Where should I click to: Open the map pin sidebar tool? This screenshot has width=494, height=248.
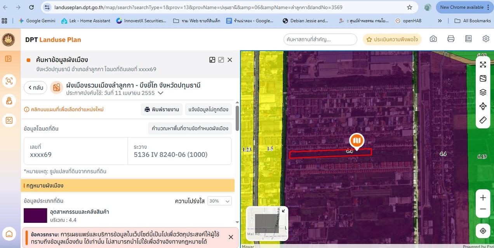pos(9,101)
